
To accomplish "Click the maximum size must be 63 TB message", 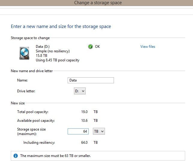I will (x=55, y=156).
